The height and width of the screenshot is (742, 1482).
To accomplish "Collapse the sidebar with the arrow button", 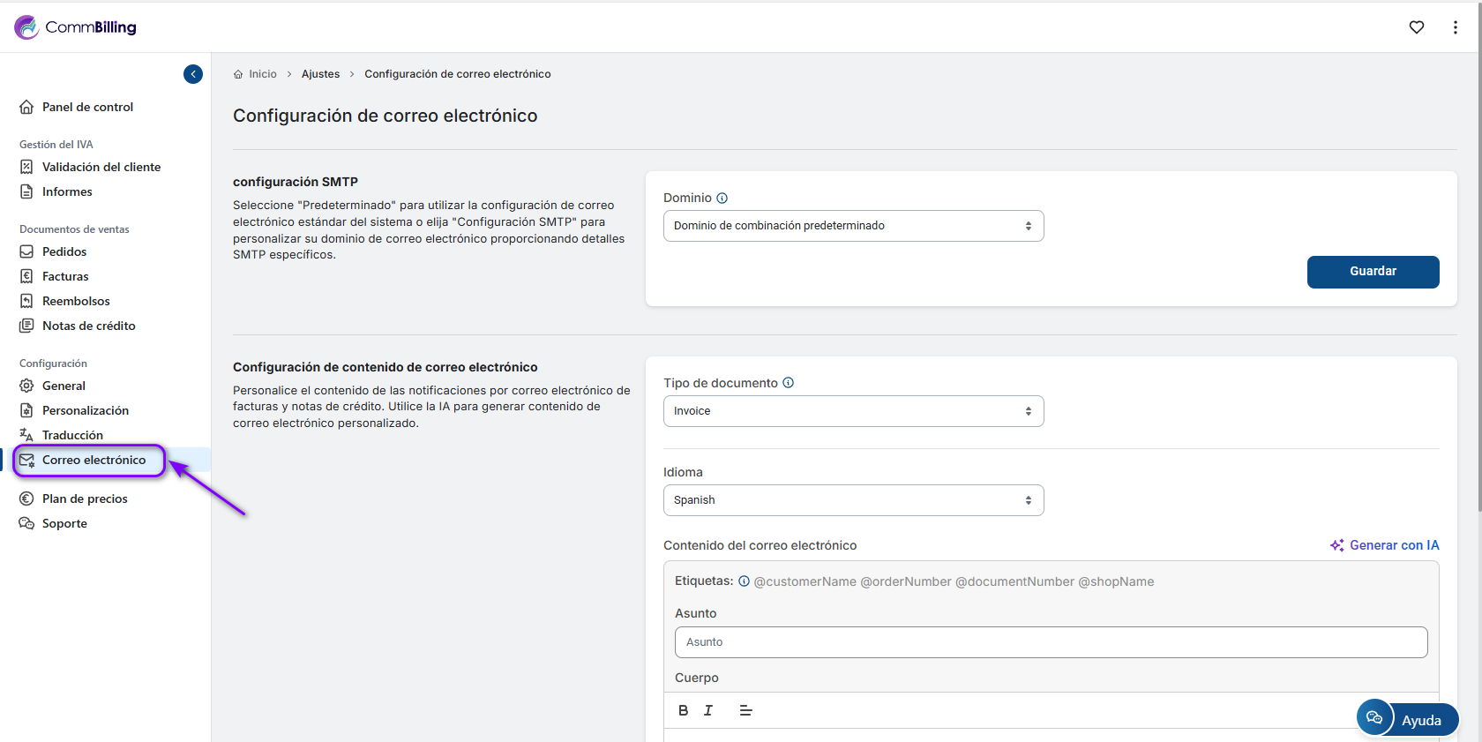I will (193, 74).
